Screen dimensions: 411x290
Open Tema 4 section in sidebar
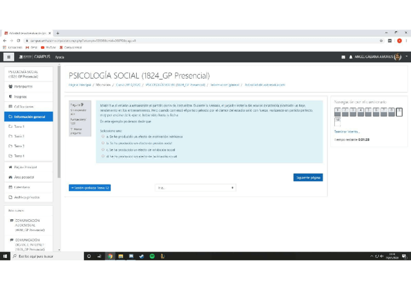tap(29, 156)
